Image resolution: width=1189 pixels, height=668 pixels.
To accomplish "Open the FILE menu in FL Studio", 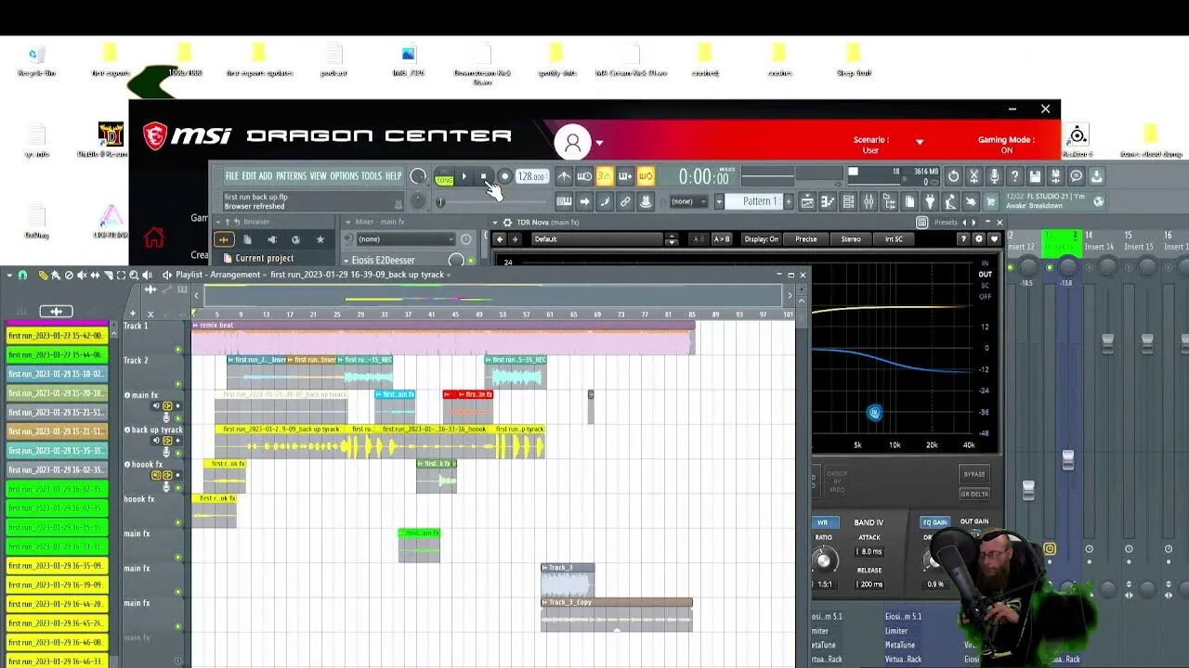I will [231, 176].
